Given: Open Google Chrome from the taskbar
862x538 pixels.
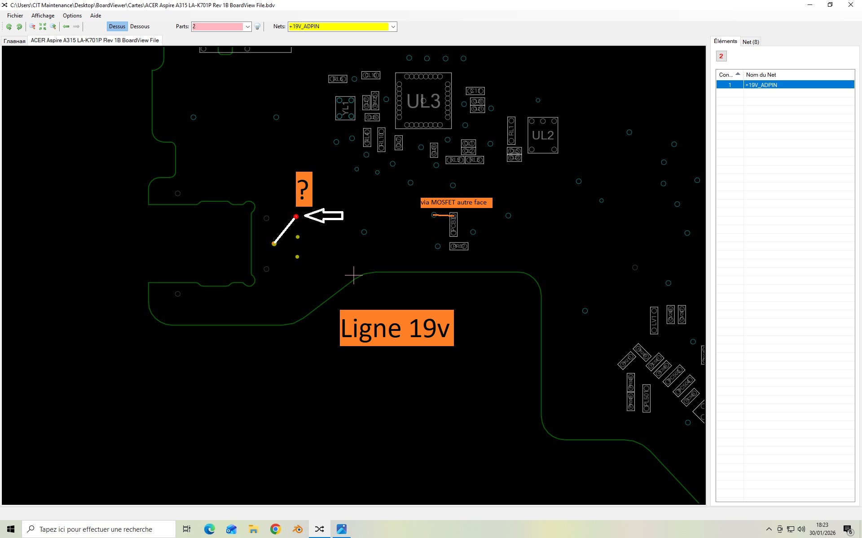Looking at the screenshot, I should pyautogui.click(x=275, y=529).
